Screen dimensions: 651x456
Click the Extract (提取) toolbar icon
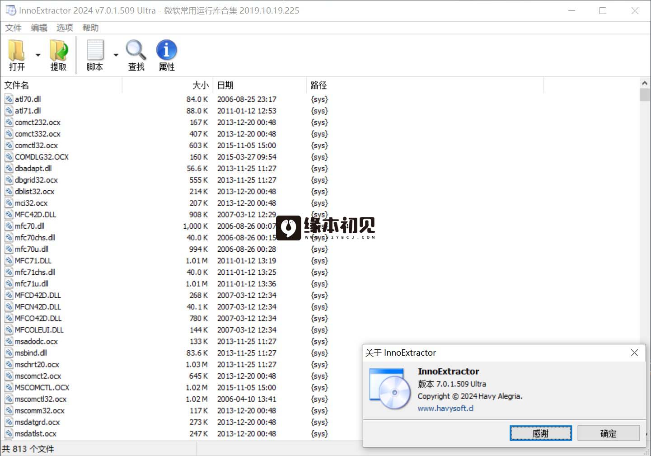[59, 50]
